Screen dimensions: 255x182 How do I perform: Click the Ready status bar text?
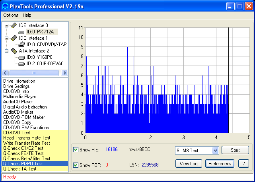click(10, 177)
